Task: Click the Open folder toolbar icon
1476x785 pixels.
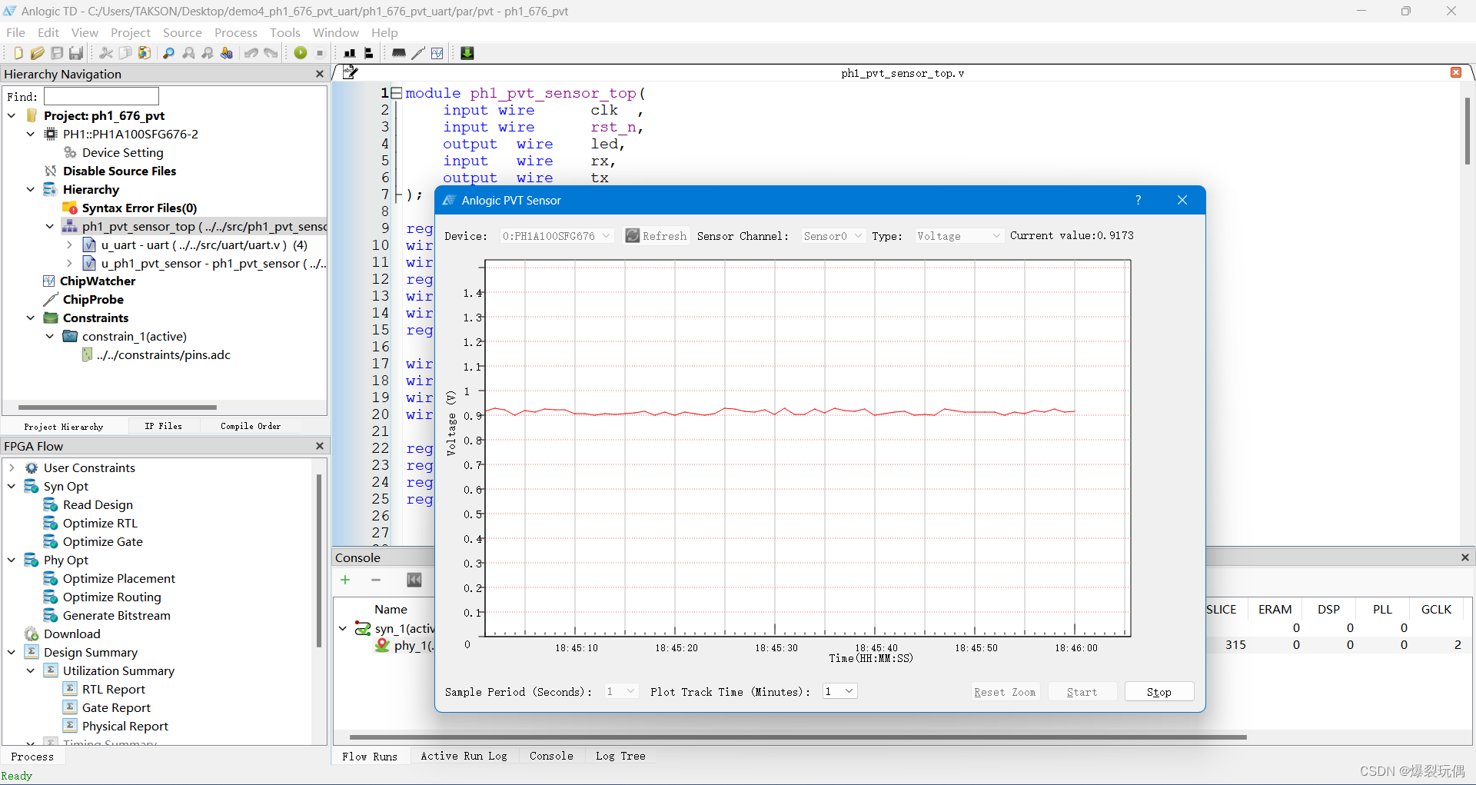Action: point(37,53)
